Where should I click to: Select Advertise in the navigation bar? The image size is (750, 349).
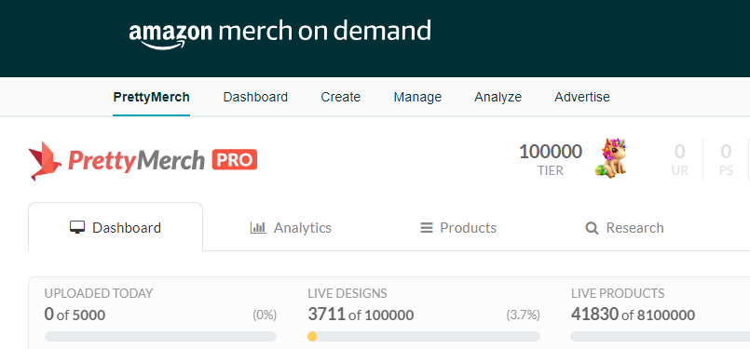582,97
